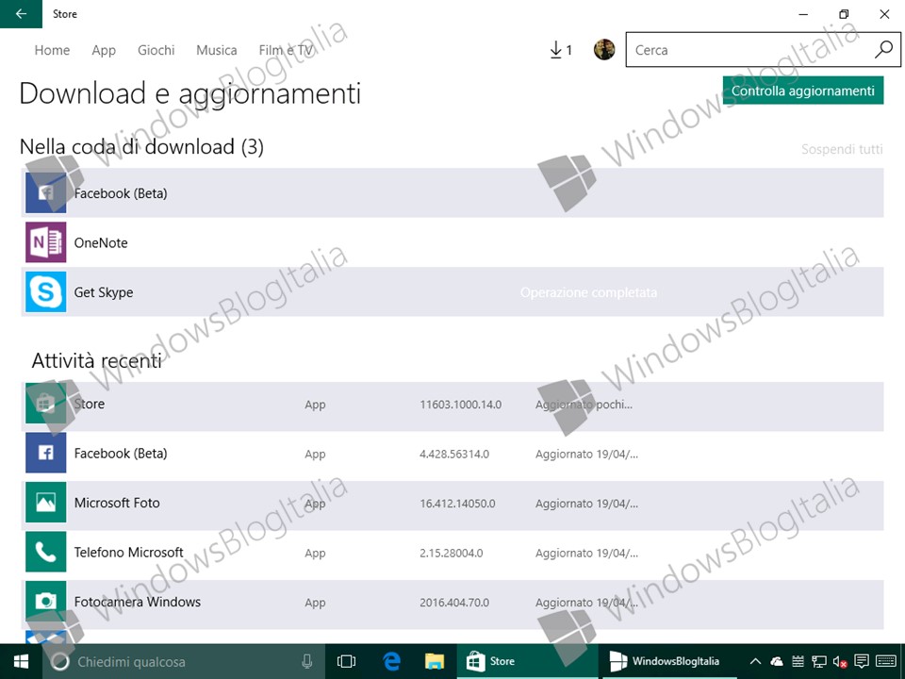Open the OneDrive tray icon
Screen dimensions: 905x679
776,661
